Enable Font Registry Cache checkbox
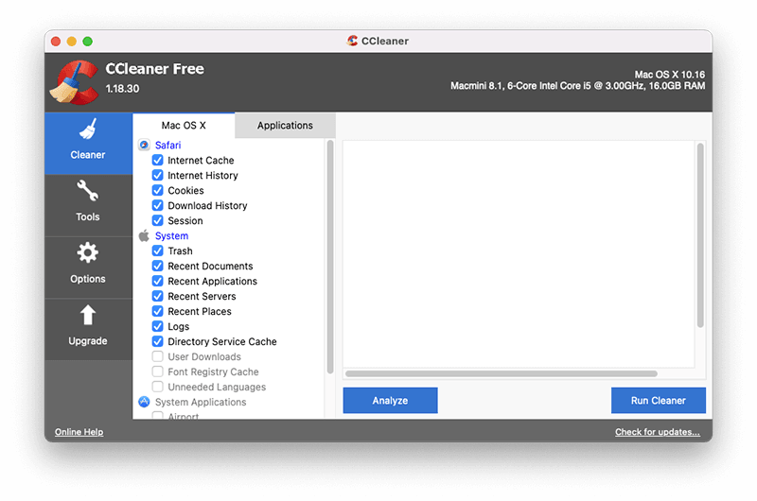The width and height of the screenshot is (757, 501). coord(157,371)
